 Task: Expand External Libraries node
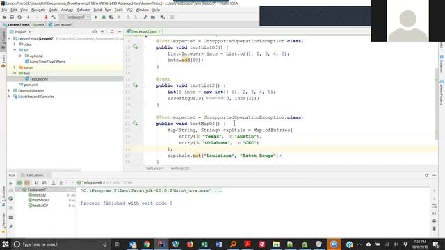9,91
